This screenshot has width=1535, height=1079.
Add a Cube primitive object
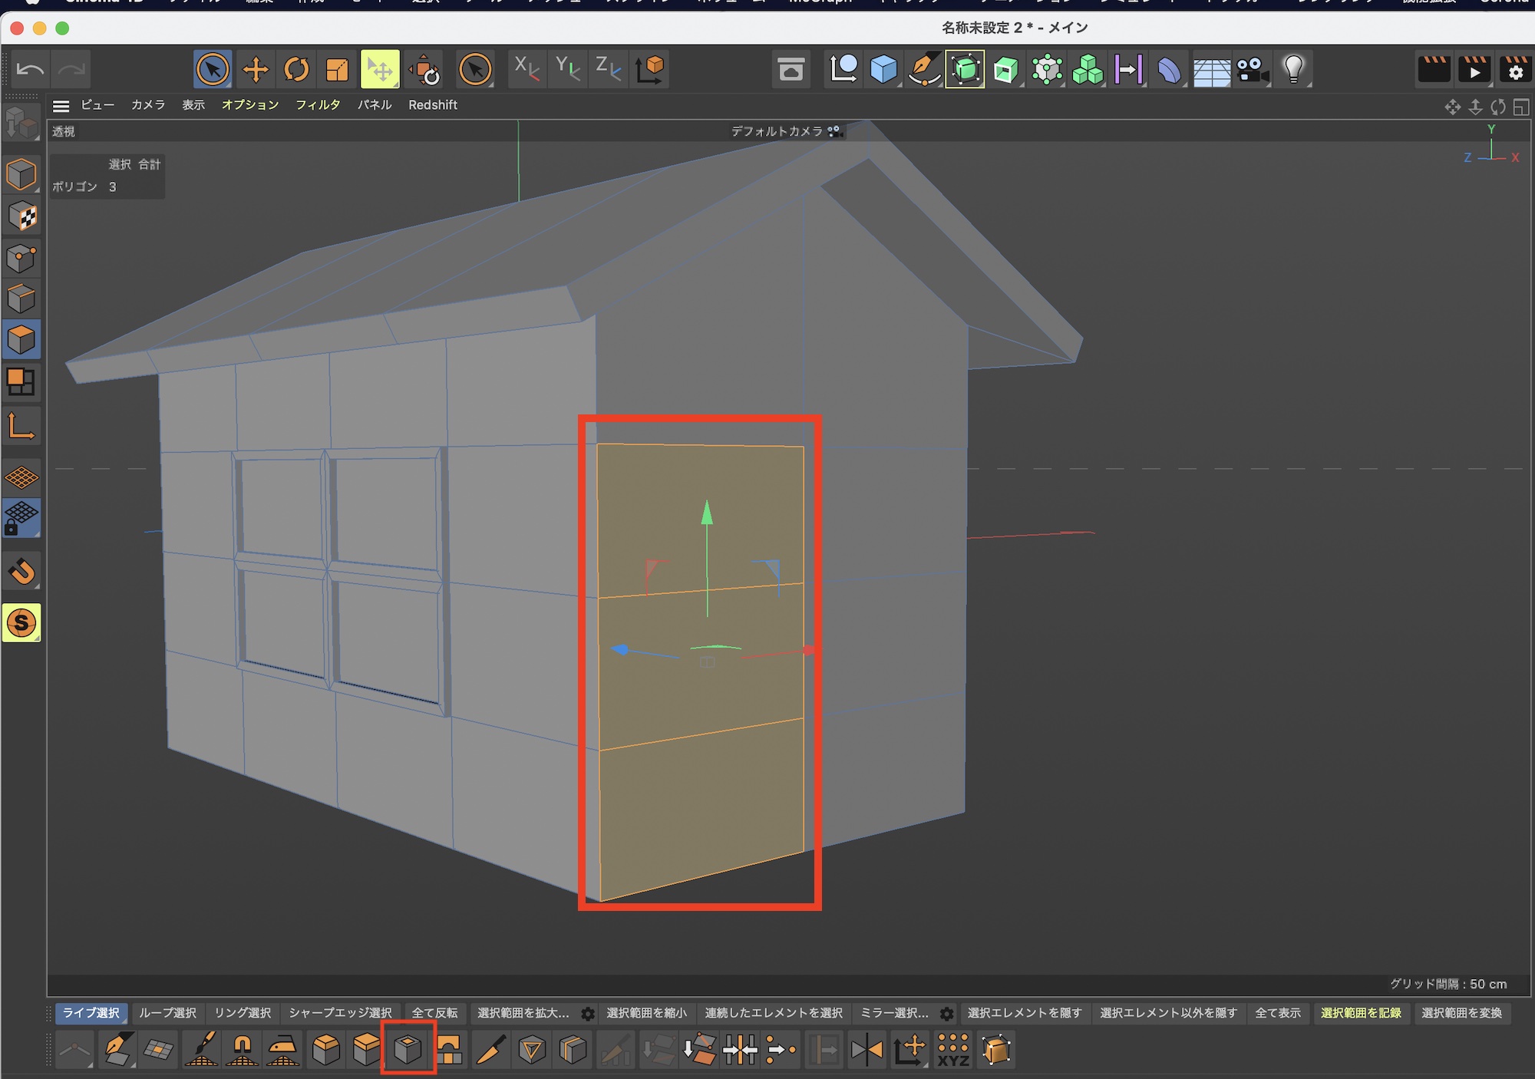(x=883, y=70)
